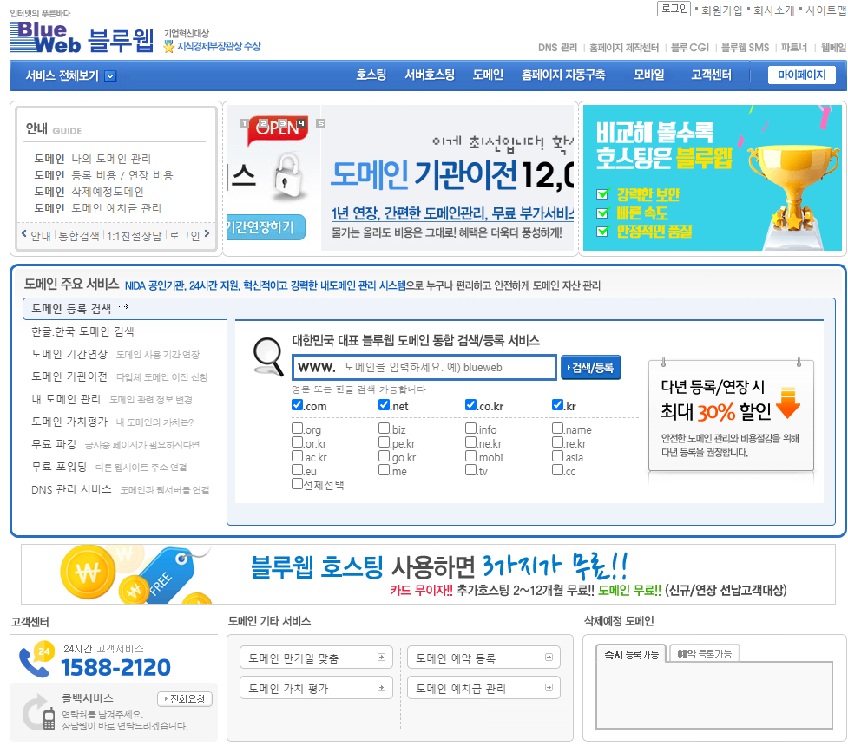The image size is (848, 746).
Task: Open 한글.한국 도메인 검색 link
Action: point(82,330)
